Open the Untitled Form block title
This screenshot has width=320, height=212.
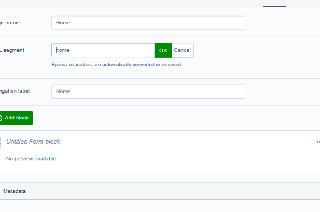(33, 142)
